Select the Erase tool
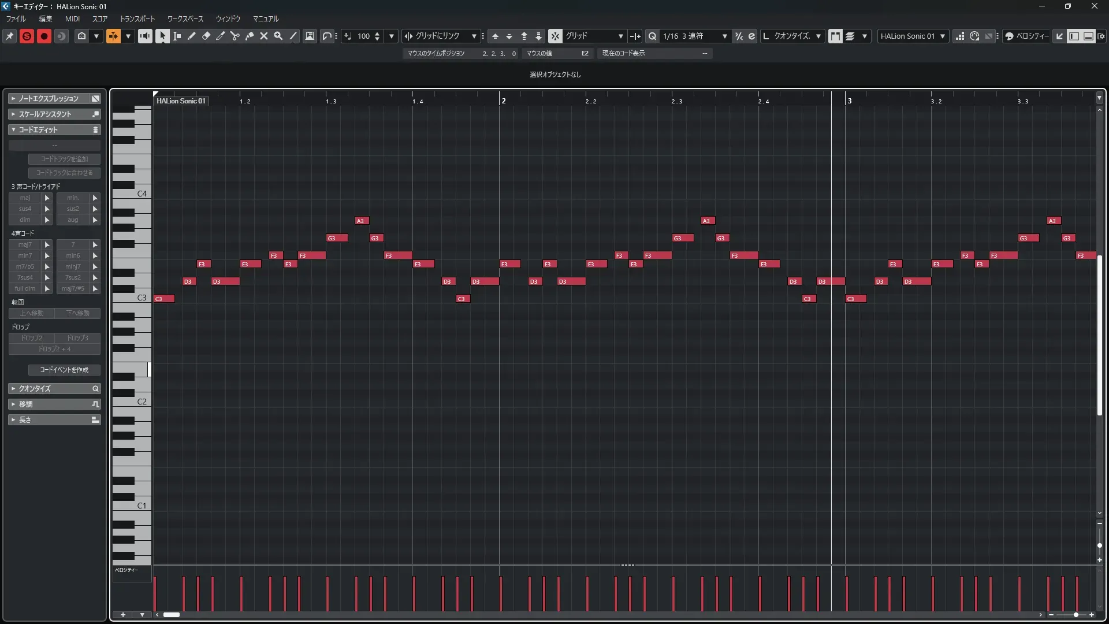This screenshot has width=1109, height=624. click(206, 36)
